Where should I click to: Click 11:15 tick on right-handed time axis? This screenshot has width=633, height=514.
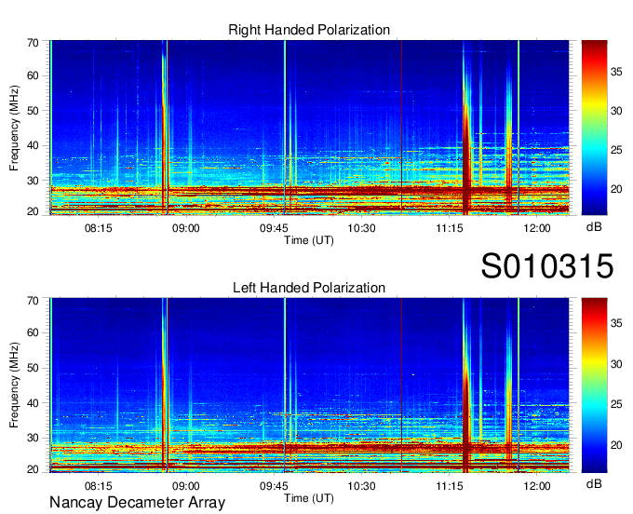click(x=450, y=228)
